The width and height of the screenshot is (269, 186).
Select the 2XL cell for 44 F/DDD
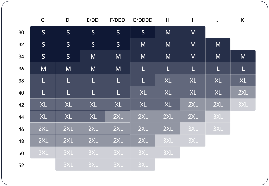tap(118, 116)
